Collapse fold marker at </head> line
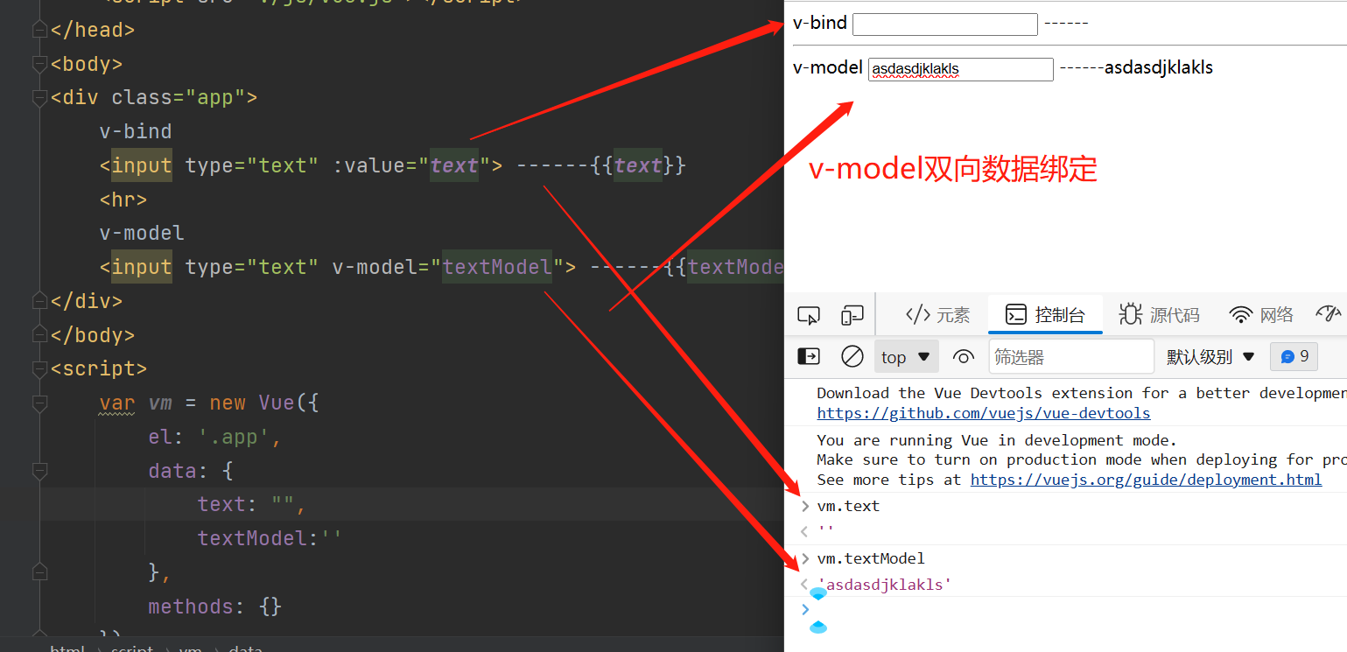This screenshot has width=1347, height=652. [x=39, y=30]
